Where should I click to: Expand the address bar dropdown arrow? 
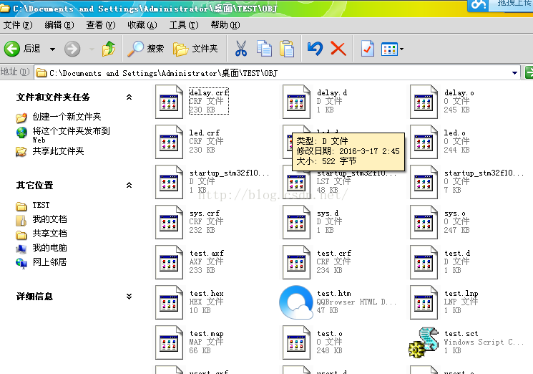tap(515, 73)
